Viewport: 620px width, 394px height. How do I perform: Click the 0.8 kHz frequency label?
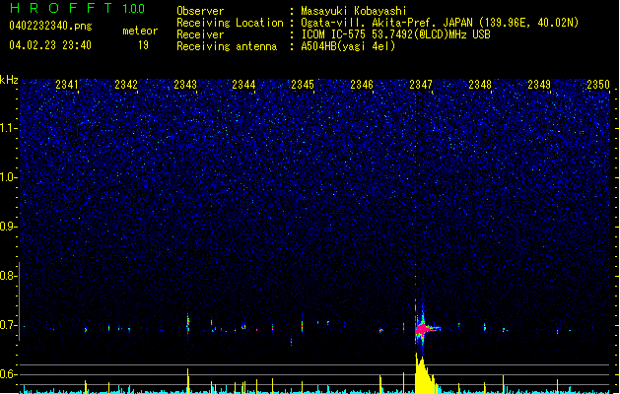click(x=8, y=276)
